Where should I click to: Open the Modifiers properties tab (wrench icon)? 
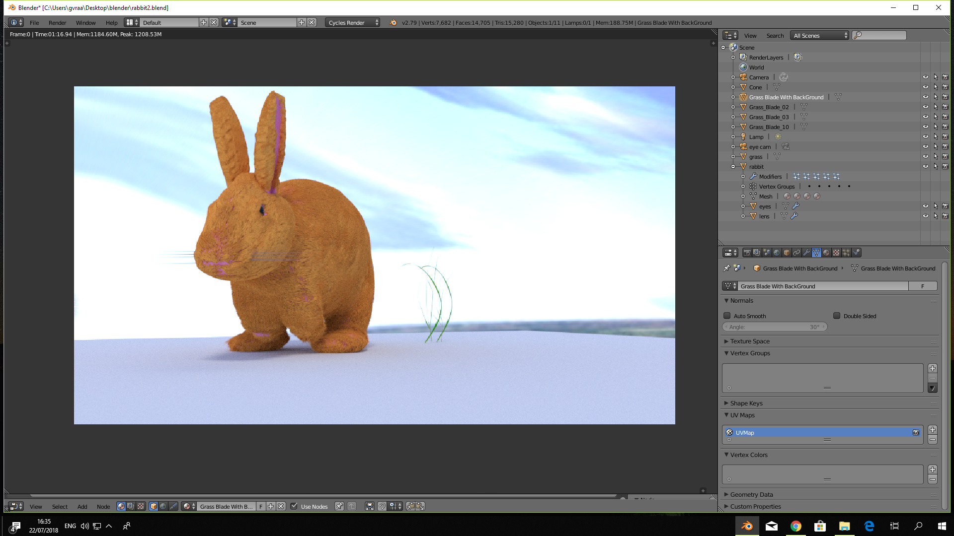pyautogui.click(x=806, y=253)
